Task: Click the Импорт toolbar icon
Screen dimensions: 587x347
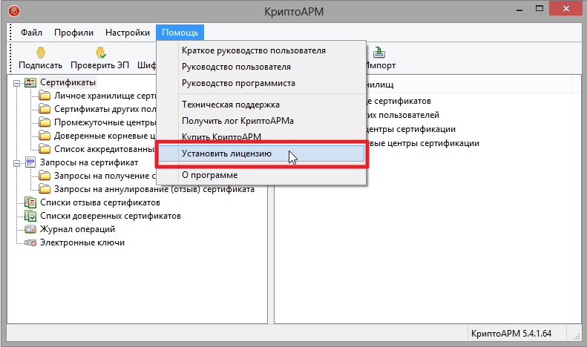Action: click(379, 53)
